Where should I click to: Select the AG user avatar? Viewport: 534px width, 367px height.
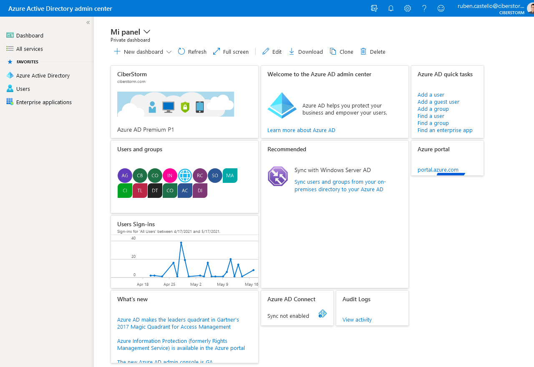pyautogui.click(x=125, y=175)
